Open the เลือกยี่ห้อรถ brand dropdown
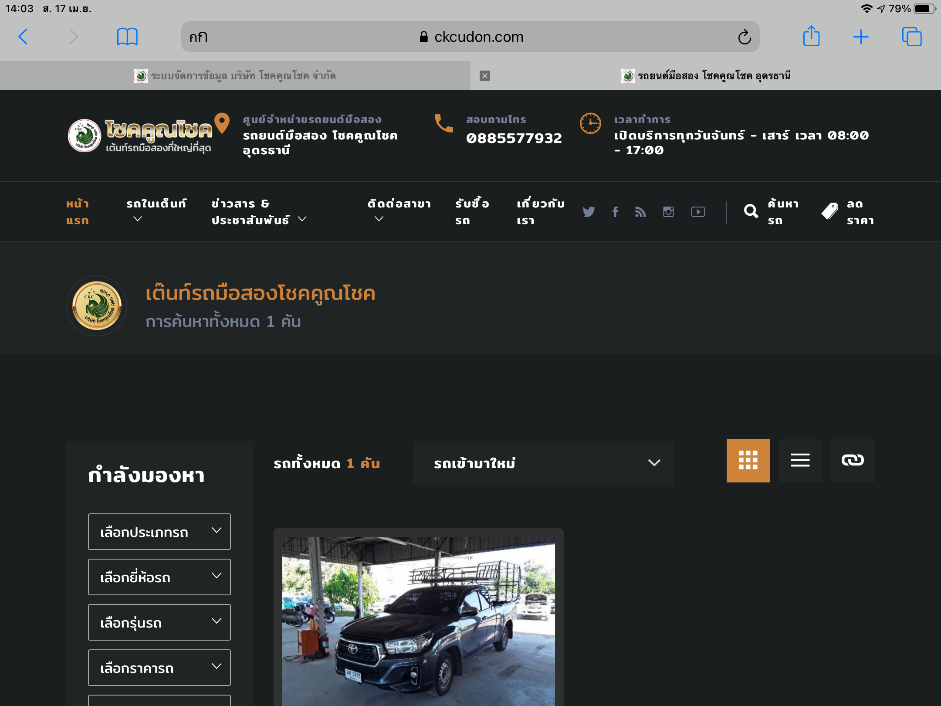Viewport: 941px width, 706px height. (x=159, y=577)
